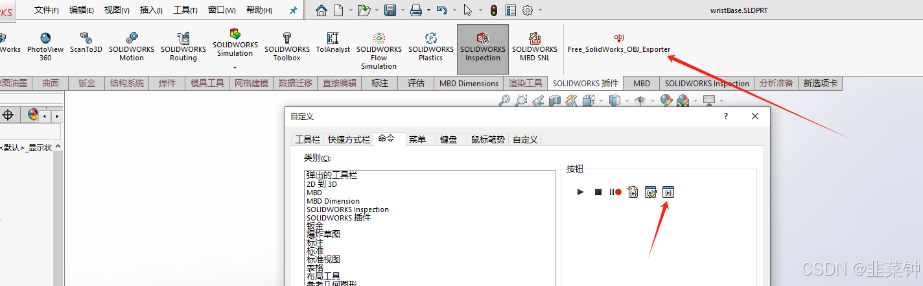This screenshot has width=923, height=286.
Task: Enable SOLIDWORKS Routing add-in
Action: 183,47
